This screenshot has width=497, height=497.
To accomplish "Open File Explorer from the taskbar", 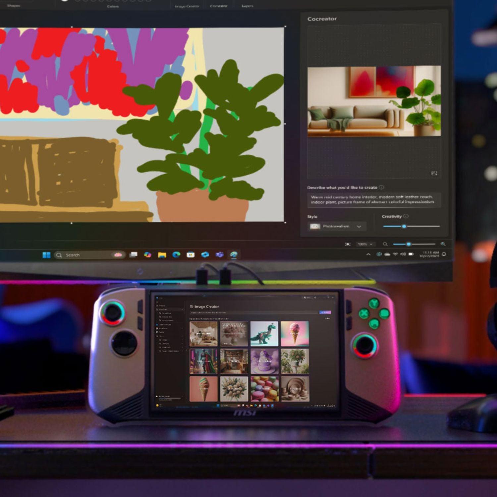I will coord(162,255).
